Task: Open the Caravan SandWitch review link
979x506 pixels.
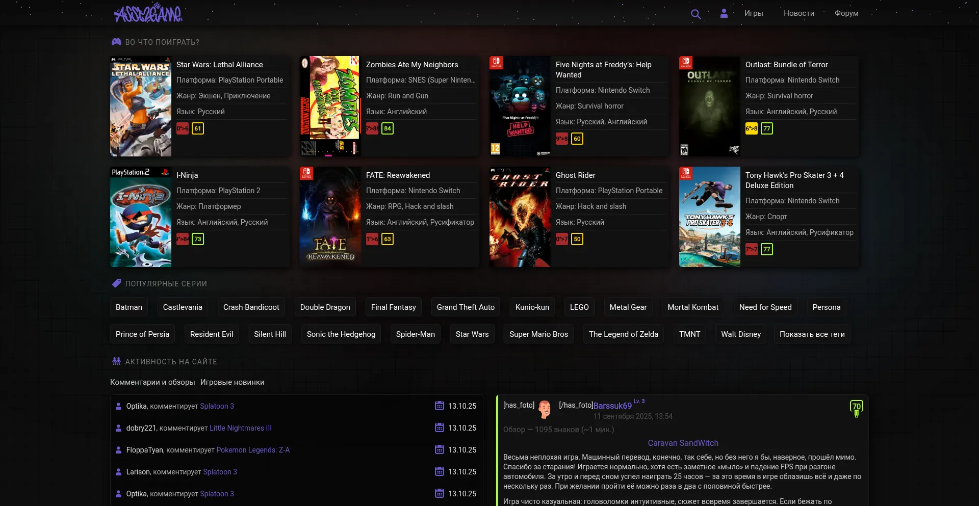Action: click(x=683, y=443)
